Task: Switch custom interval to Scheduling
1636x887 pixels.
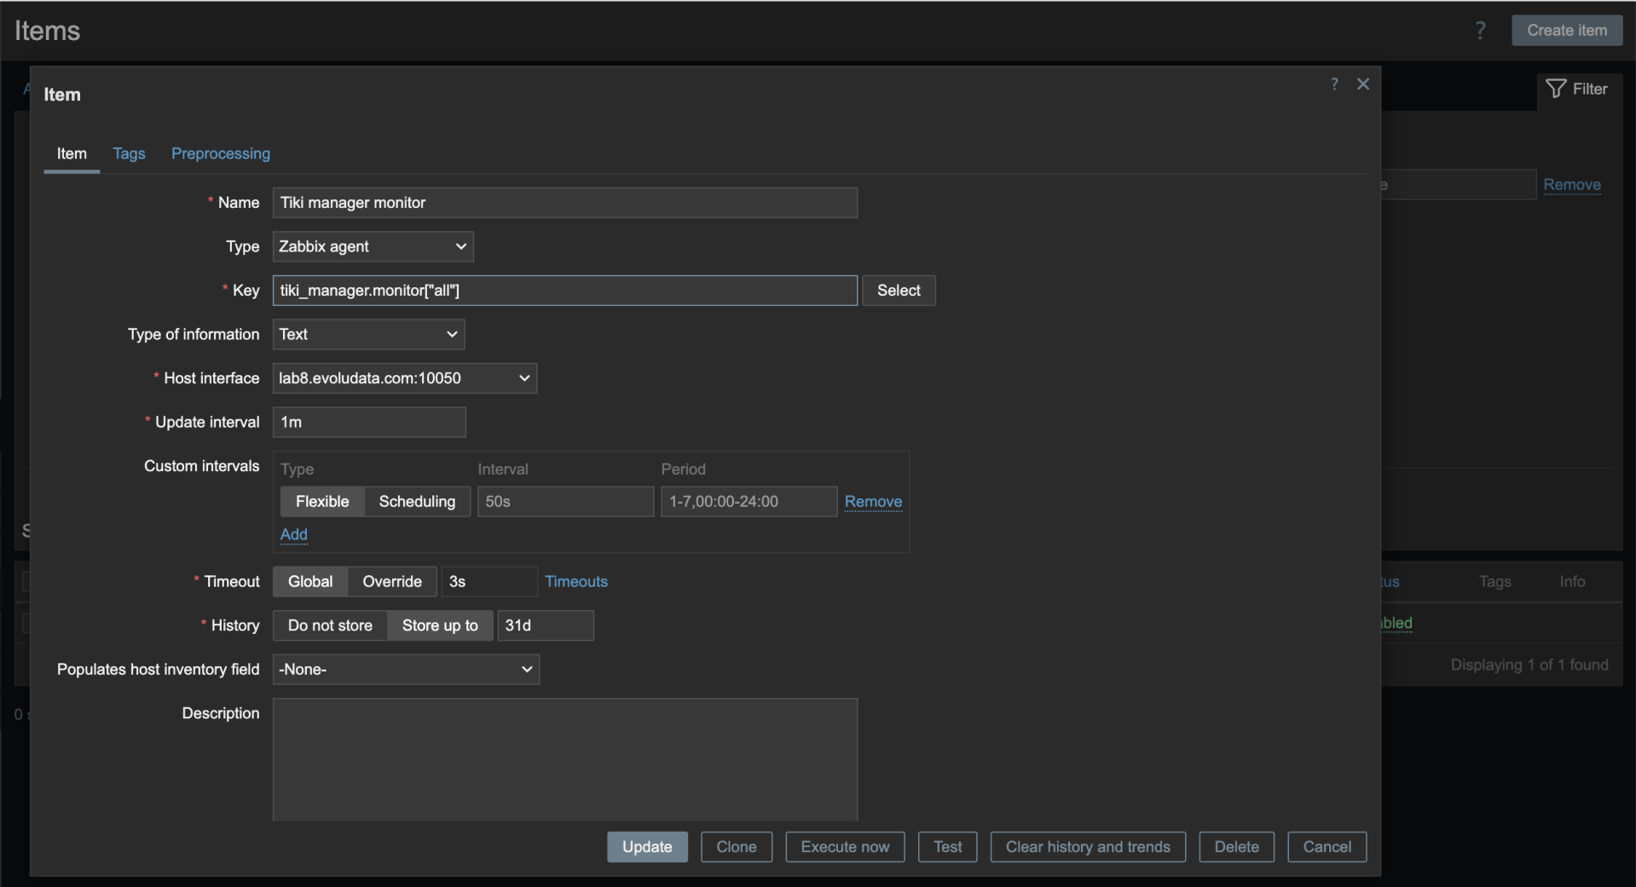Action: point(417,501)
